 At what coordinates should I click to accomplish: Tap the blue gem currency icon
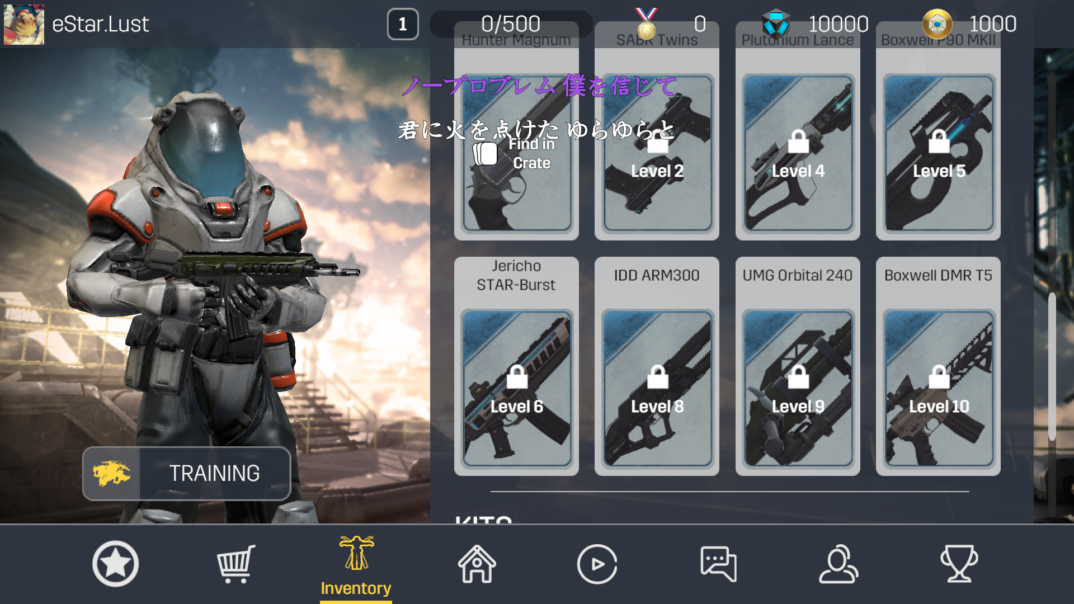pos(776,24)
